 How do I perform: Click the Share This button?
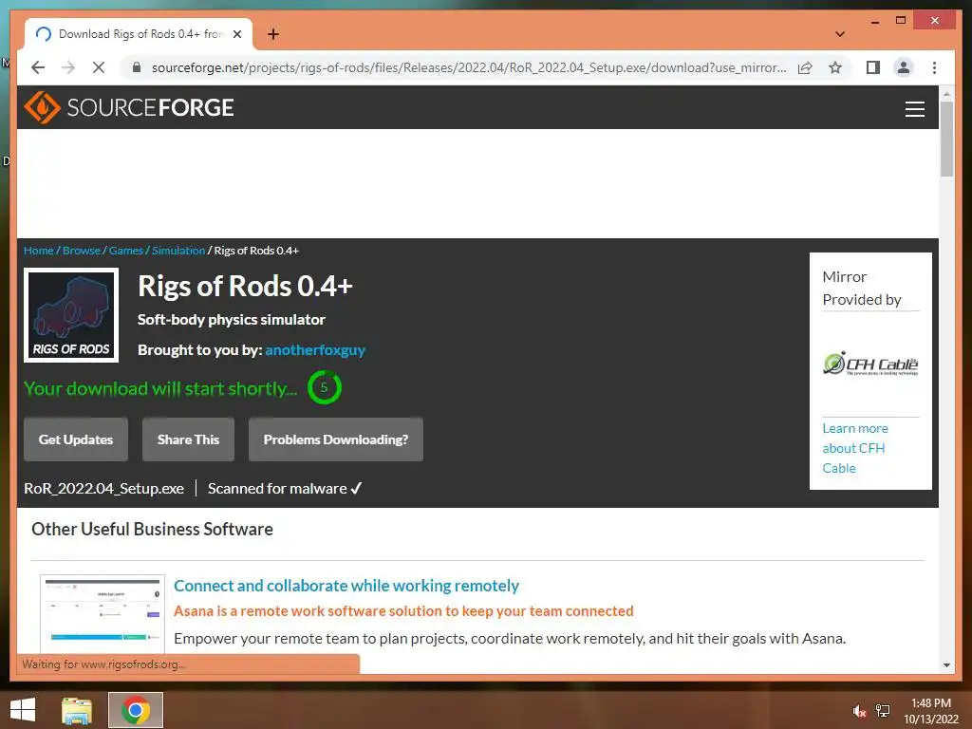click(189, 439)
